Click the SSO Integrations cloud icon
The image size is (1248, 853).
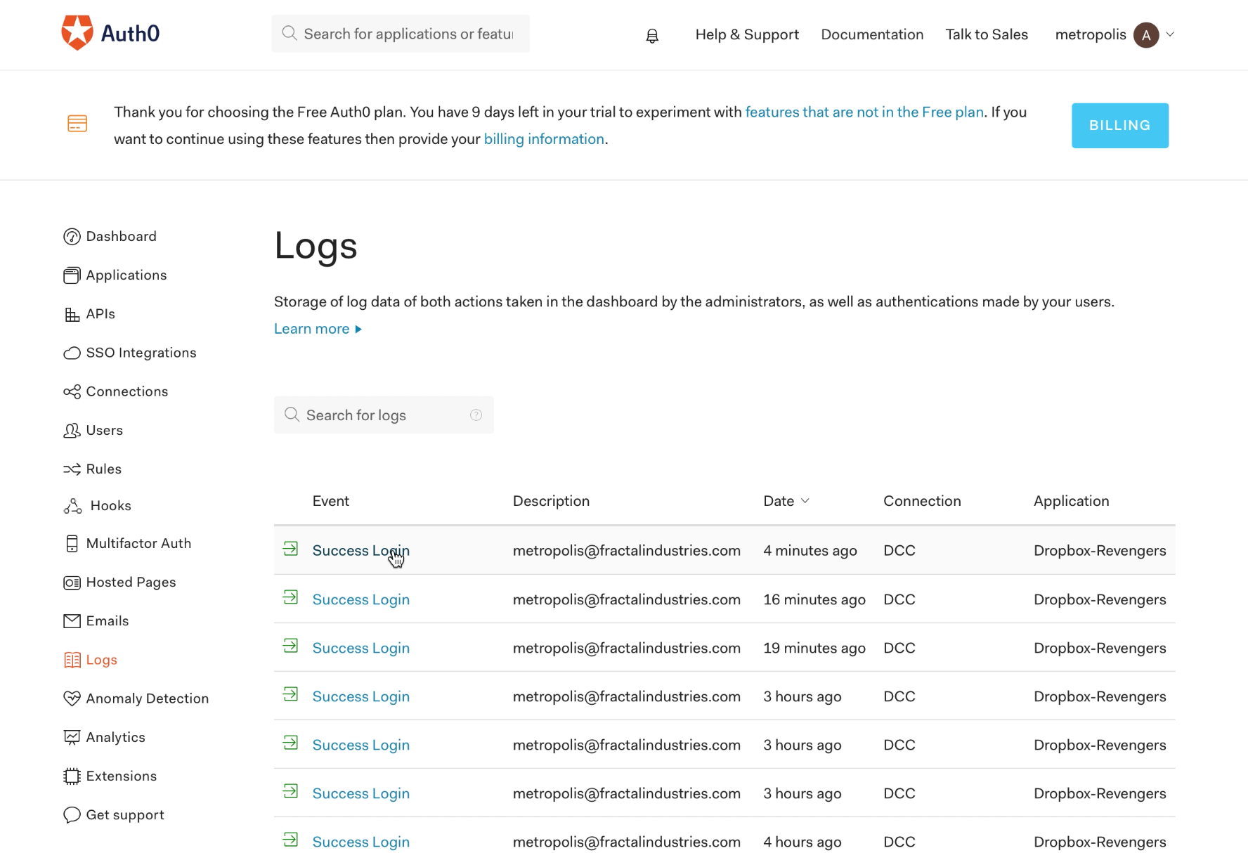coord(72,353)
